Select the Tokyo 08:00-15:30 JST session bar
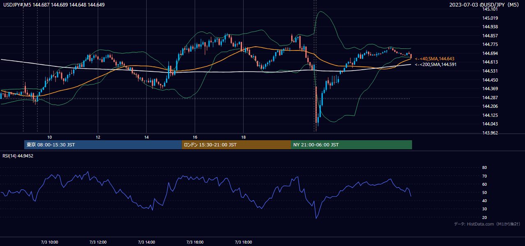The width and height of the screenshot is (525, 246). click(103, 145)
